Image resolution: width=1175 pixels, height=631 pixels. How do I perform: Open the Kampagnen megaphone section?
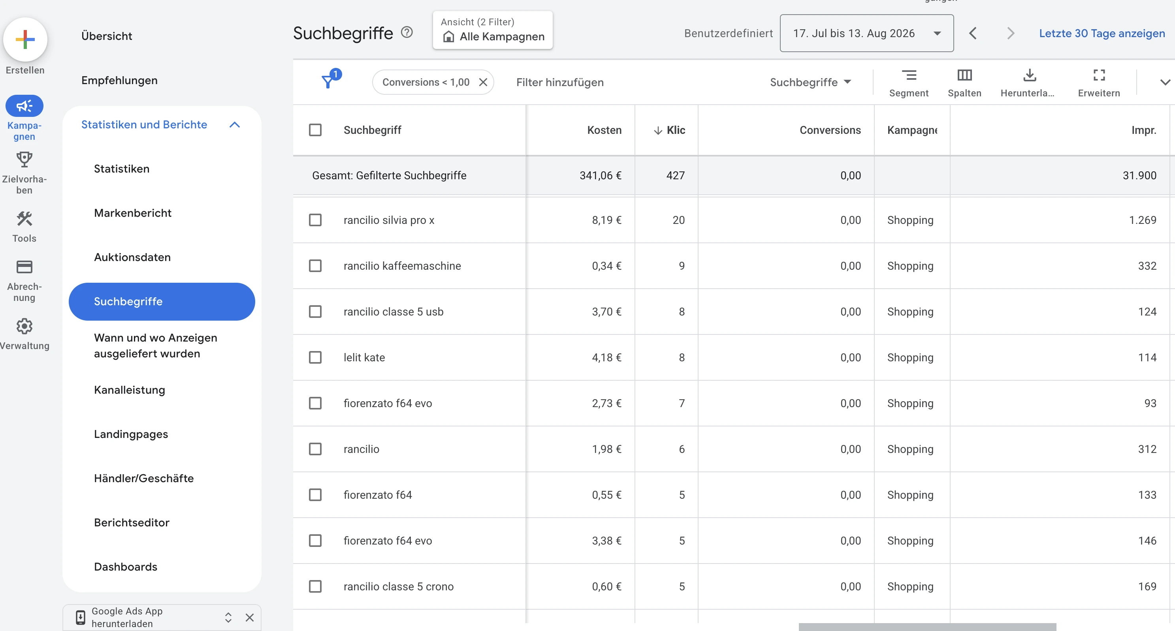(24, 106)
